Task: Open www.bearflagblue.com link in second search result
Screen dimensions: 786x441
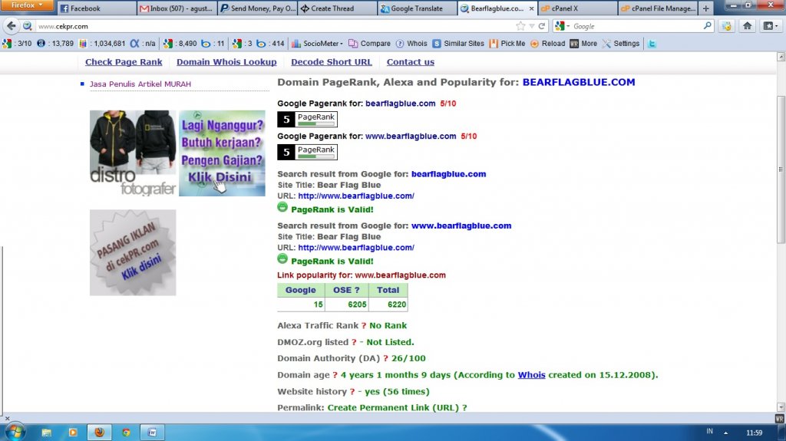Action: click(461, 225)
